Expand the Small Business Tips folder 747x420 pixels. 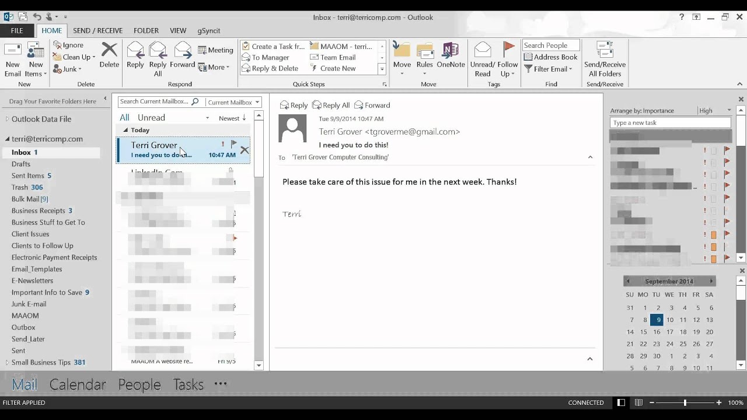pyautogui.click(x=8, y=362)
